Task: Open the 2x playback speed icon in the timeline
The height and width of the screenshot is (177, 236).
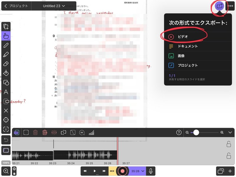Action: [x=82, y=133]
